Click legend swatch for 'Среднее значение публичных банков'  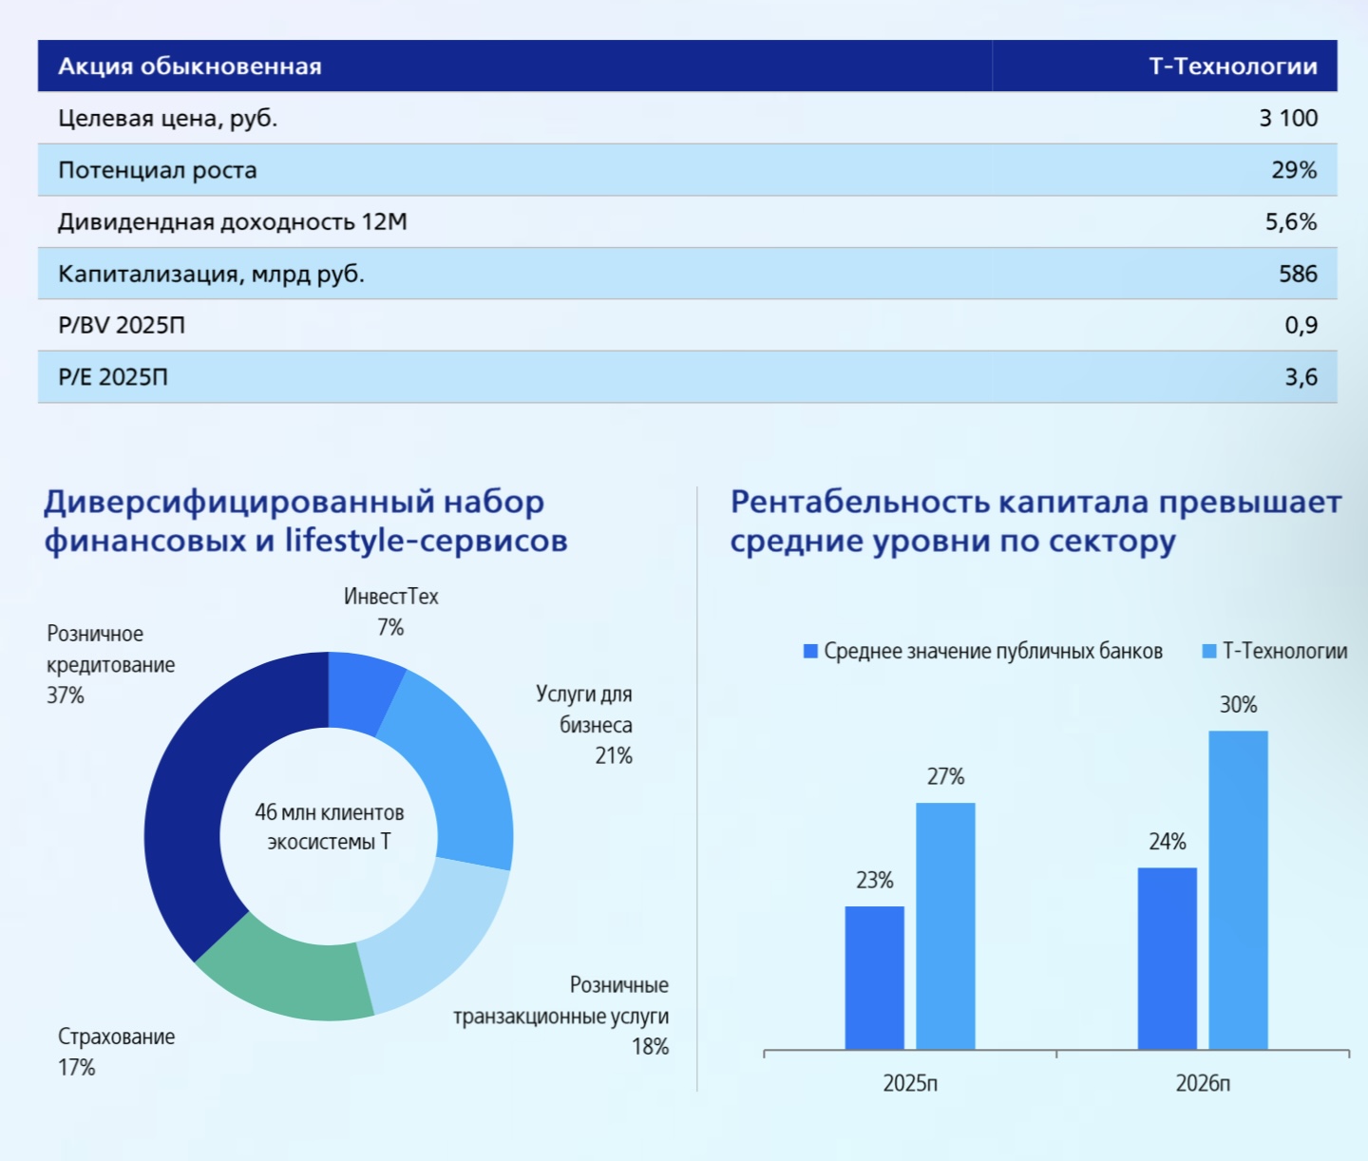point(810,651)
